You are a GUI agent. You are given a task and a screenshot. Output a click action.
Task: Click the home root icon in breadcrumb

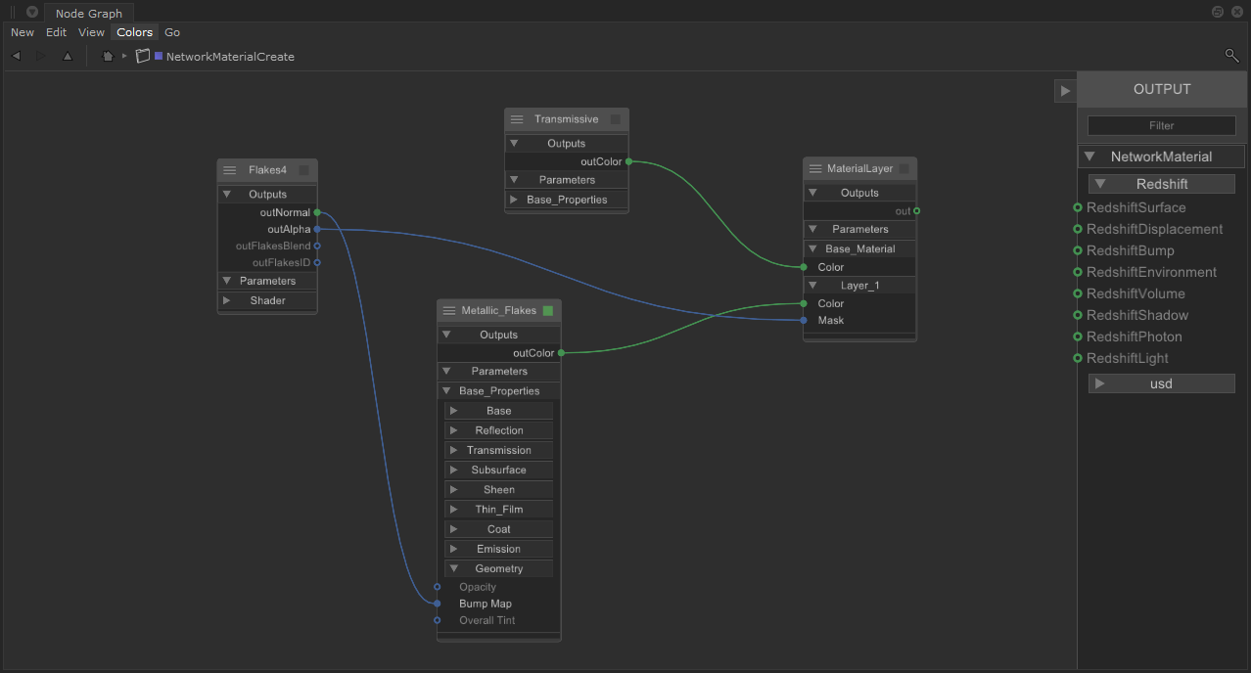coord(108,56)
